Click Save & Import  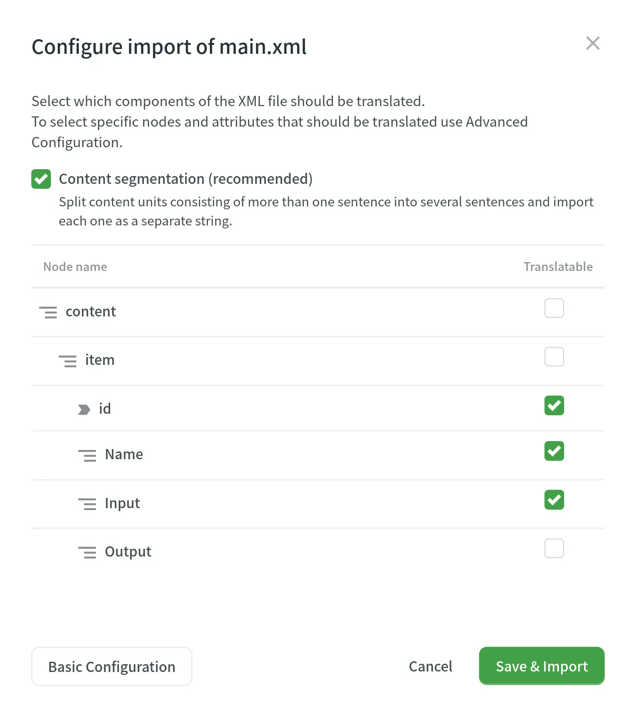(541, 666)
